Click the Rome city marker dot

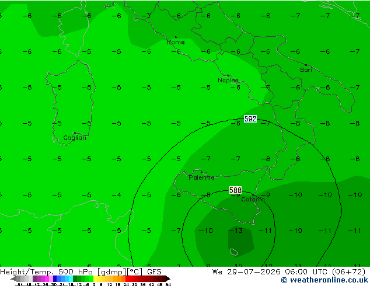coord(175,37)
